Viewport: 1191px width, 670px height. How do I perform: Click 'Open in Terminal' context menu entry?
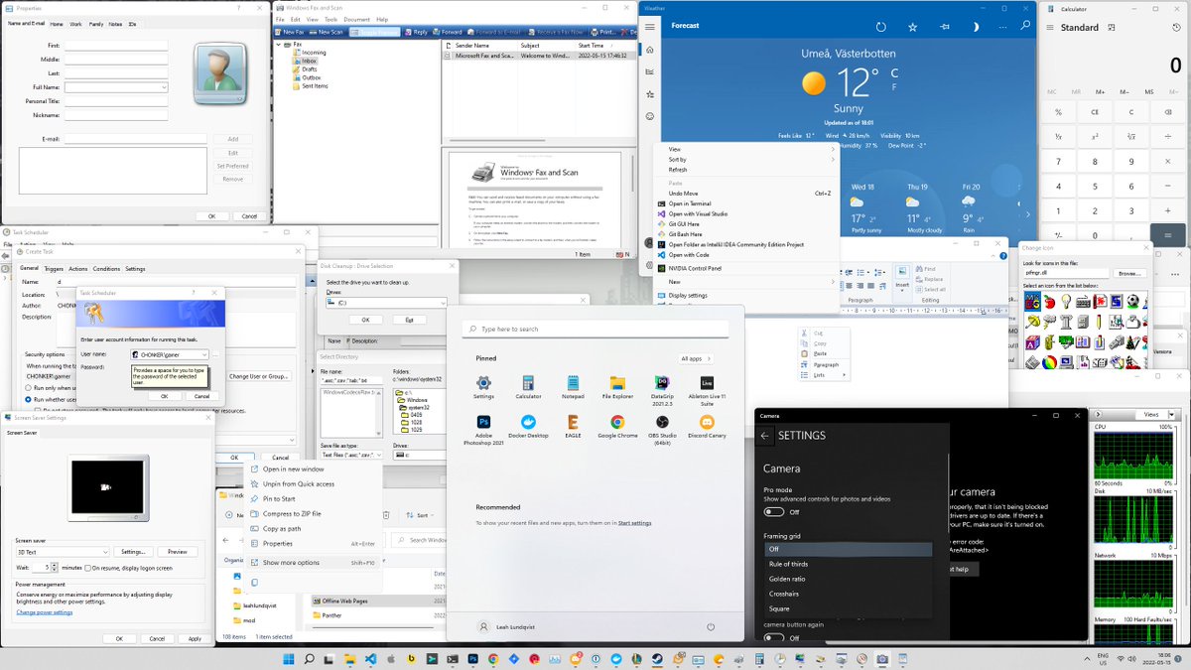744,203
